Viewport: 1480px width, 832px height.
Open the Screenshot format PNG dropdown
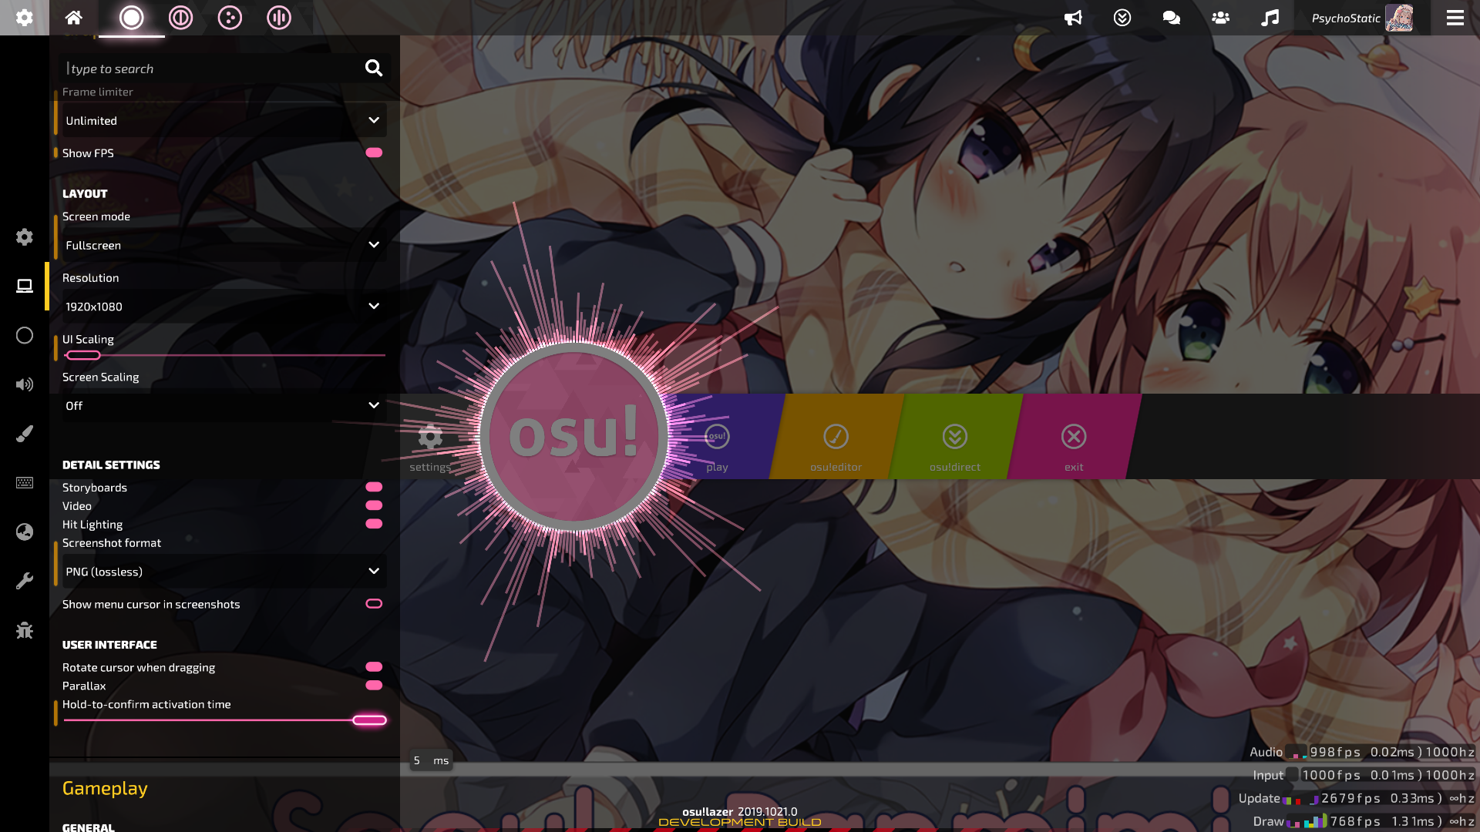pos(224,572)
